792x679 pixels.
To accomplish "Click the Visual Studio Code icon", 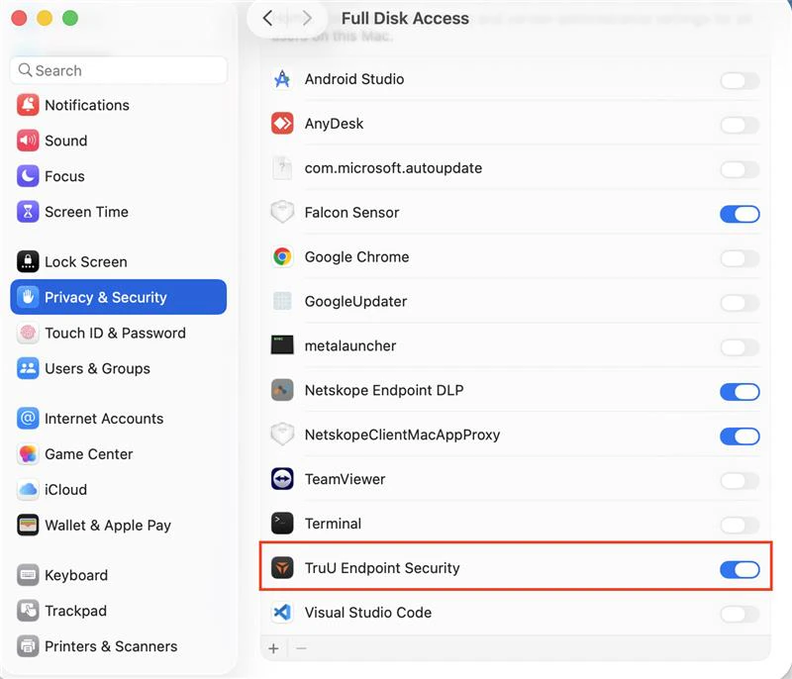I will (x=282, y=613).
